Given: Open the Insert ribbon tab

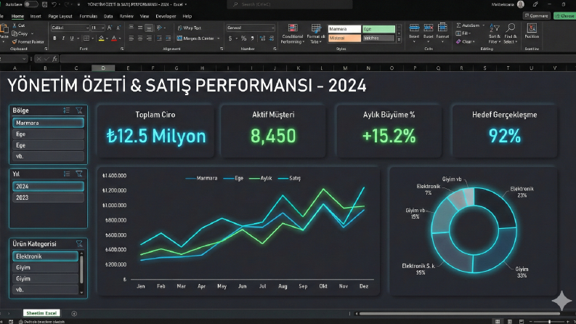Looking at the screenshot, I should [36, 16].
